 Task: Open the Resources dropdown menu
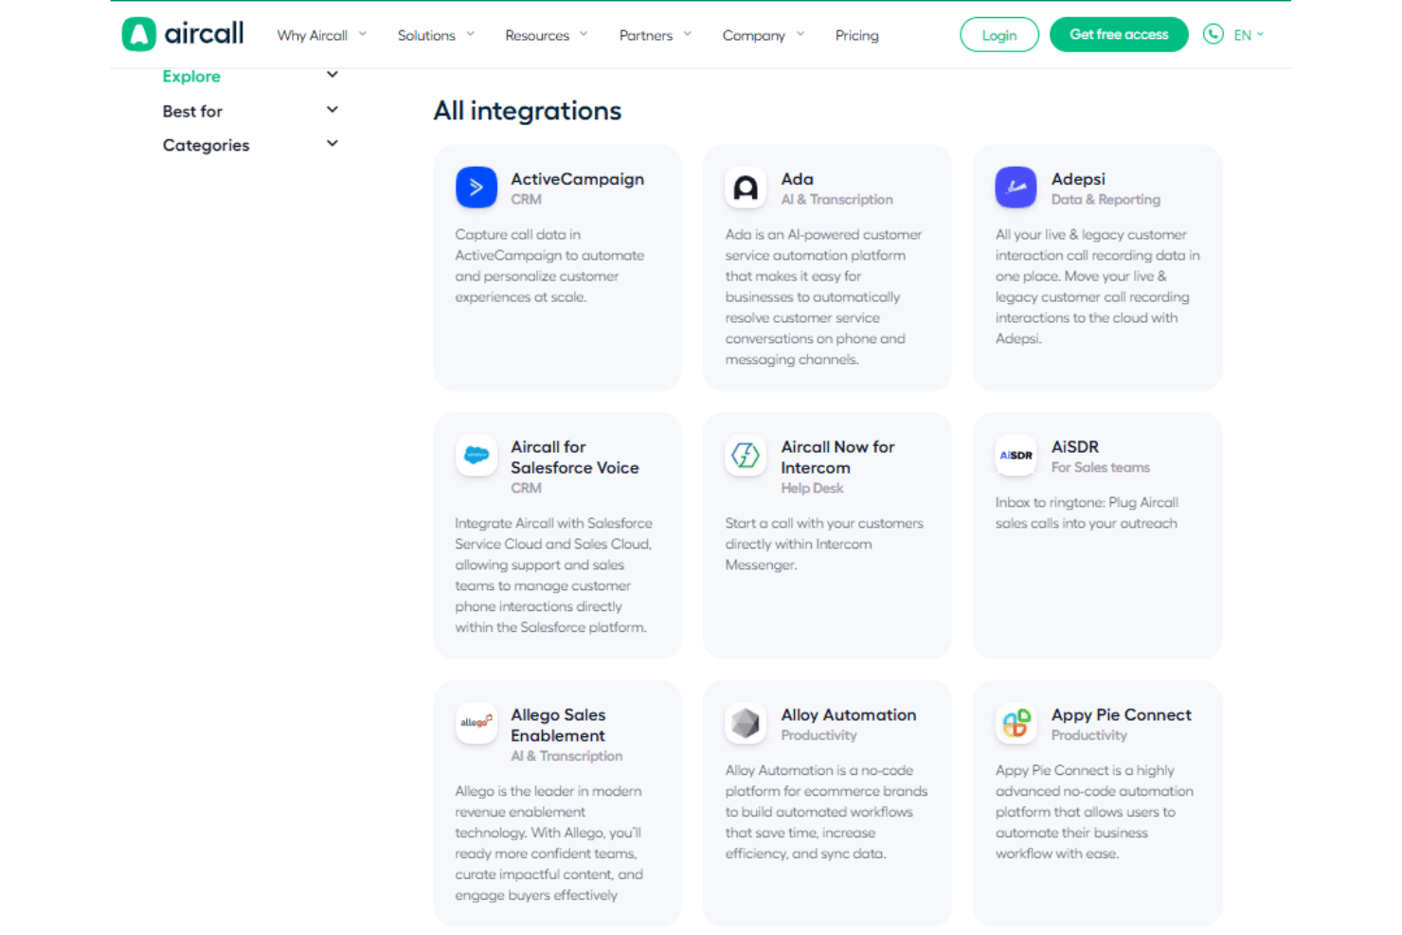[547, 35]
